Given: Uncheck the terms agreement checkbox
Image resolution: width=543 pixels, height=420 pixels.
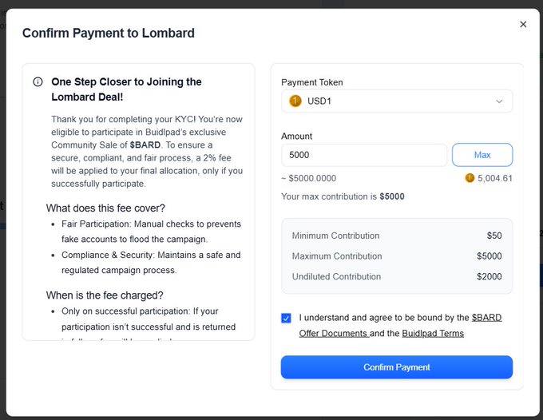Looking at the screenshot, I should pyautogui.click(x=286, y=318).
